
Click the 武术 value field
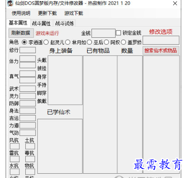27,89
